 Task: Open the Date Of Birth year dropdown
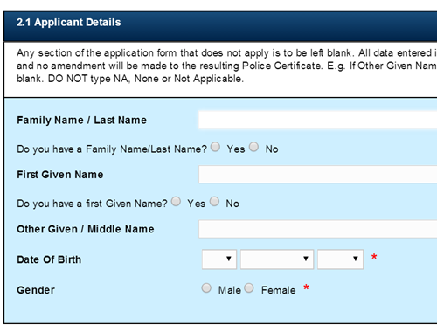(x=341, y=259)
